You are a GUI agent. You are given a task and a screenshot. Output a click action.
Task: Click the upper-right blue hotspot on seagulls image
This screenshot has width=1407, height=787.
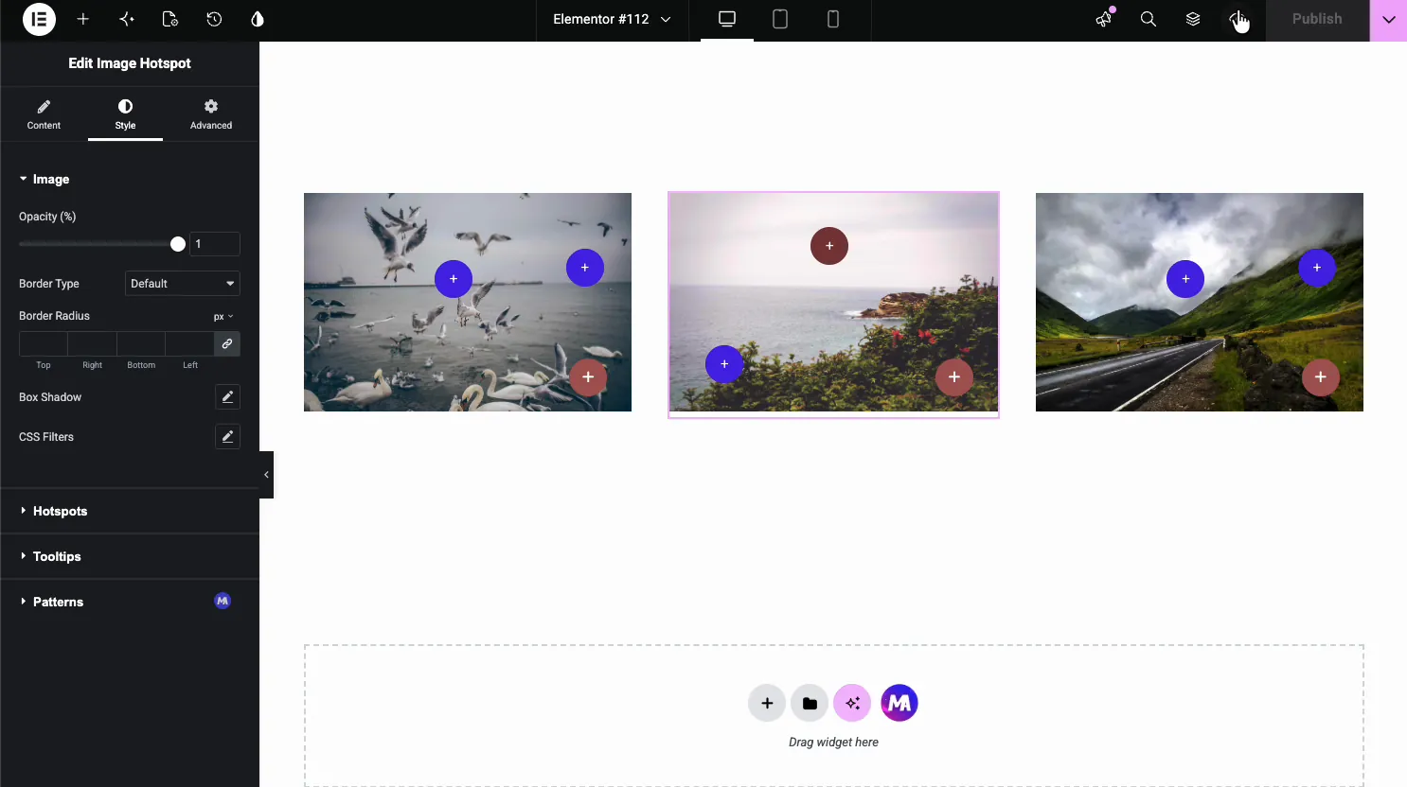(585, 268)
